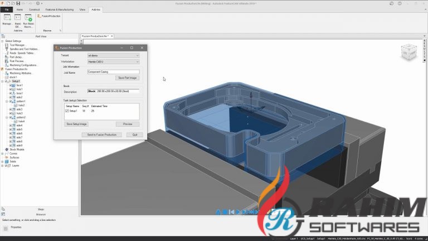
Task: Click the simulation eject triangle button
Action: pos(218,211)
